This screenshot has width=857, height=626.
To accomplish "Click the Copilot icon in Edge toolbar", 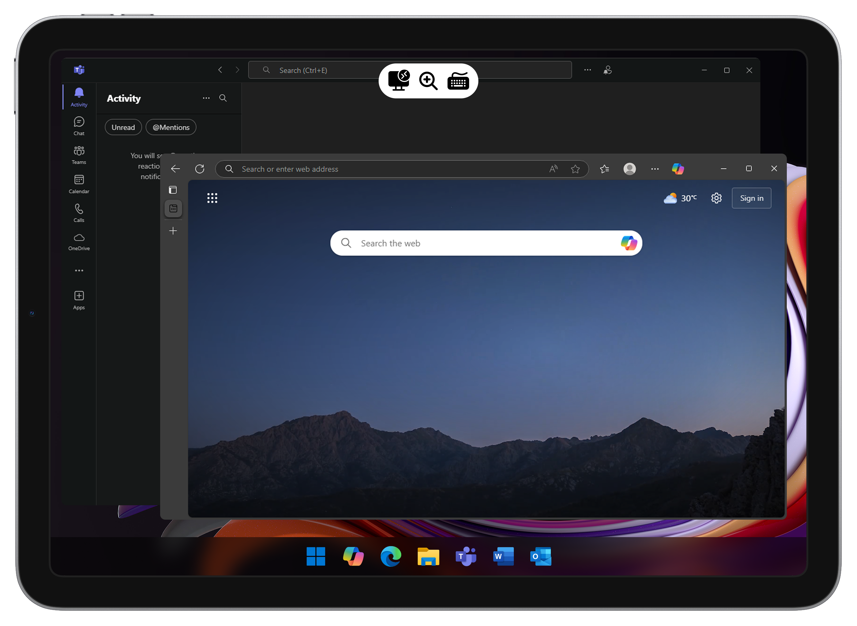I will (x=678, y=169).
